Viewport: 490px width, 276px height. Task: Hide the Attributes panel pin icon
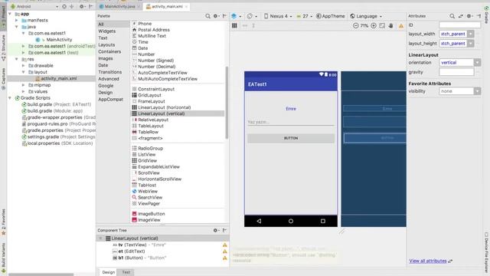tap(479, 16)
